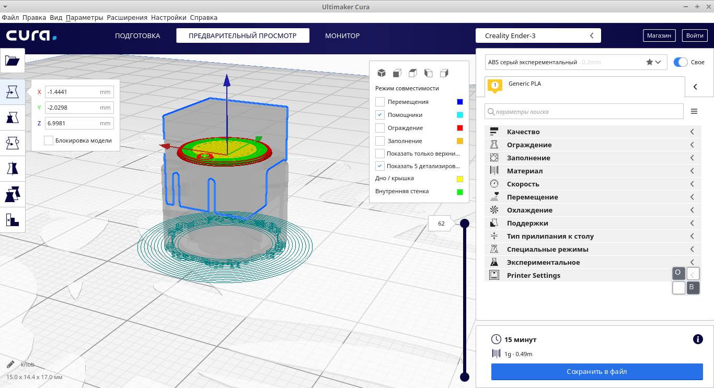Check Показать только верхние слои option
This screenshot has width=714, height=388.
(x=380, y=154)
